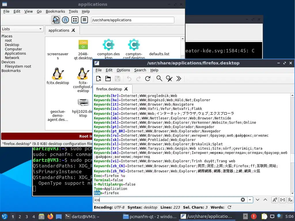Image resolution: width=295 pixels, height=221 pixels.
Task: Switch to virtual desktop 3
Action: pos(27,217)
